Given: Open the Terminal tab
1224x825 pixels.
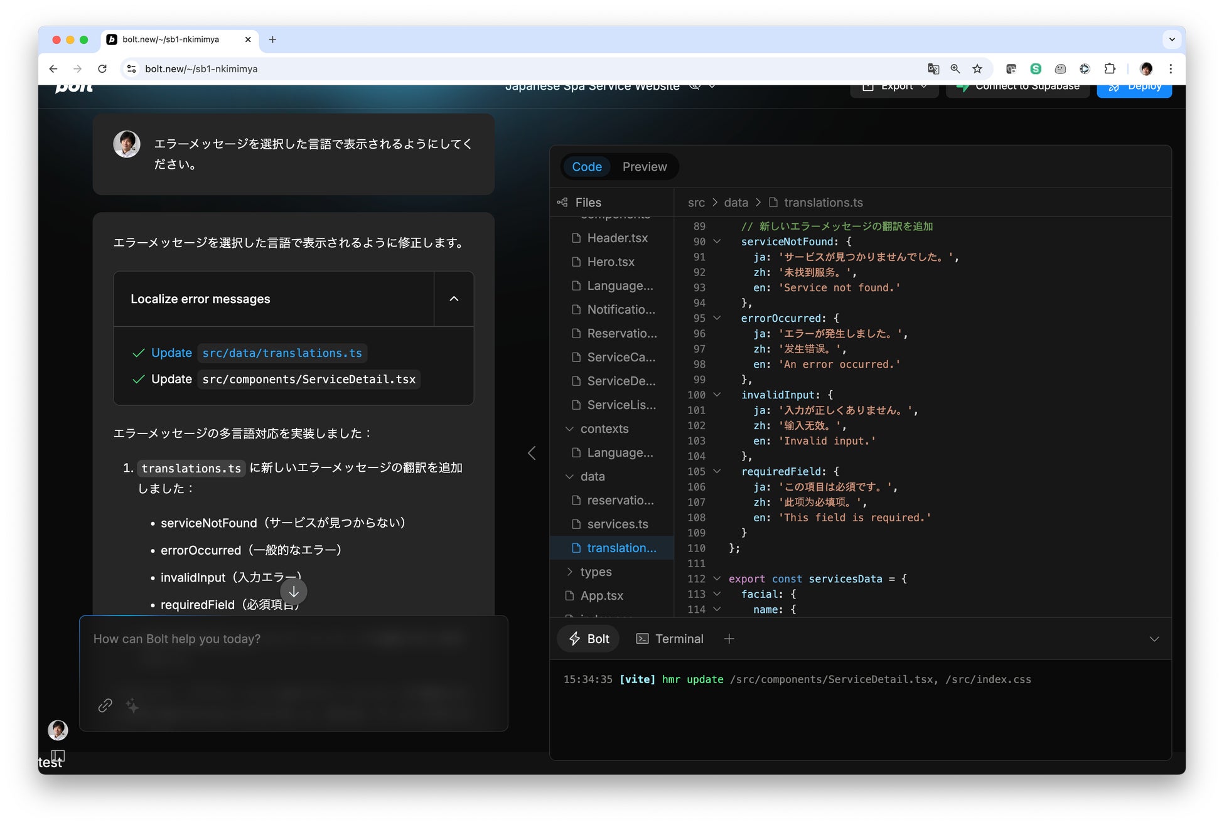Looking at the screenshot, I should 670,639.
